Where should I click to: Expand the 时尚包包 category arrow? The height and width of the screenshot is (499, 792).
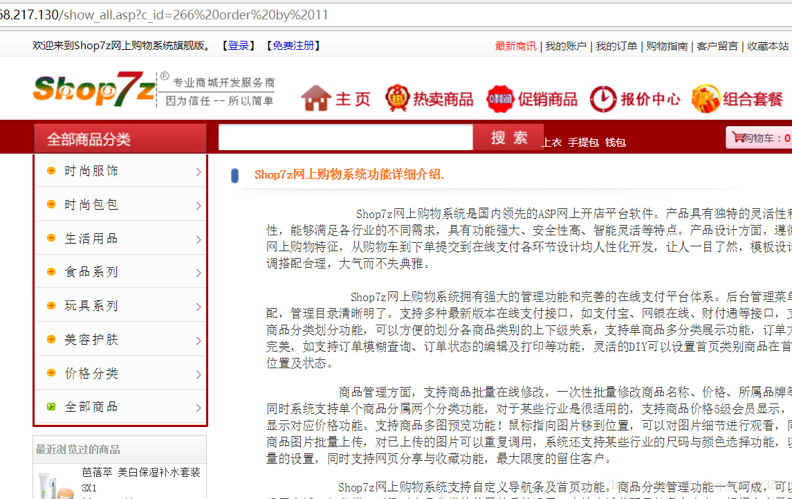tap(199, 206)
